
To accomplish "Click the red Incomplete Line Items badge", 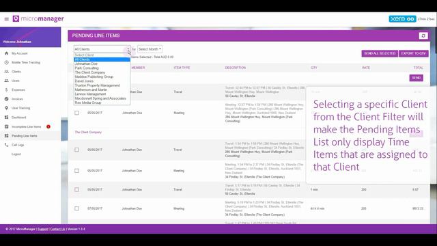I will [48, 126].
